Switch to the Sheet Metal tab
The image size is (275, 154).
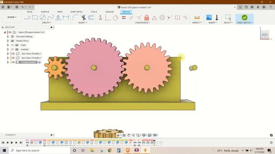point(76,12)
